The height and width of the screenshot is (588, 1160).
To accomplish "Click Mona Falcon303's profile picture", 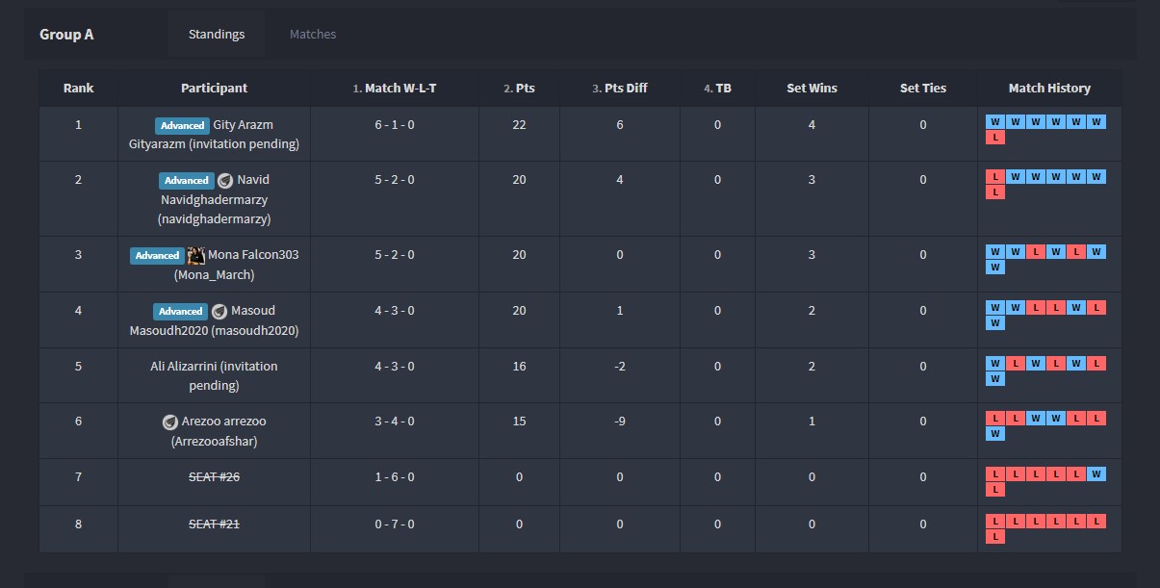I will (x=195, y=255).
